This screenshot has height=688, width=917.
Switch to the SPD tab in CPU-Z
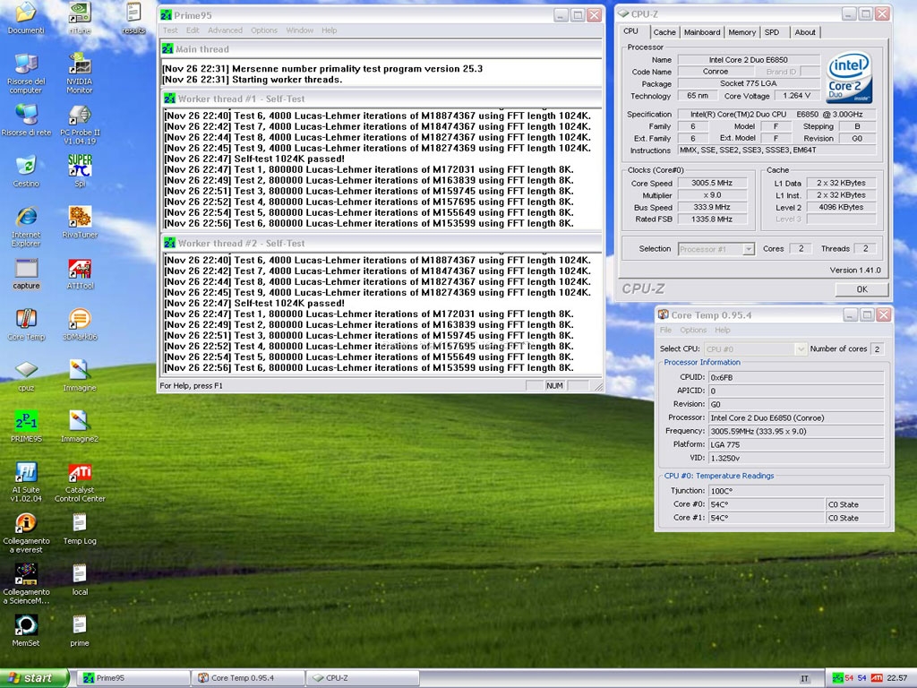[772, 32]
